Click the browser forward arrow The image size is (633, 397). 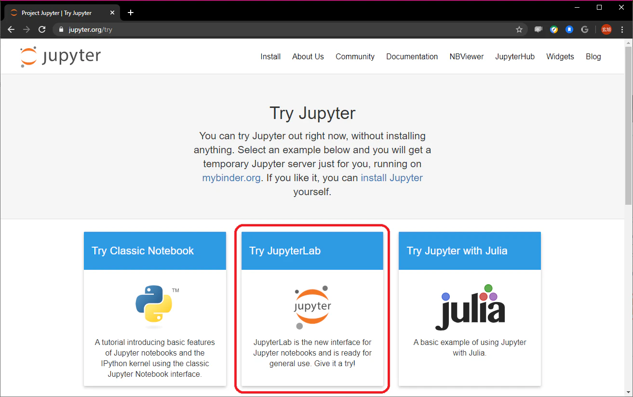tap(27, 29)
